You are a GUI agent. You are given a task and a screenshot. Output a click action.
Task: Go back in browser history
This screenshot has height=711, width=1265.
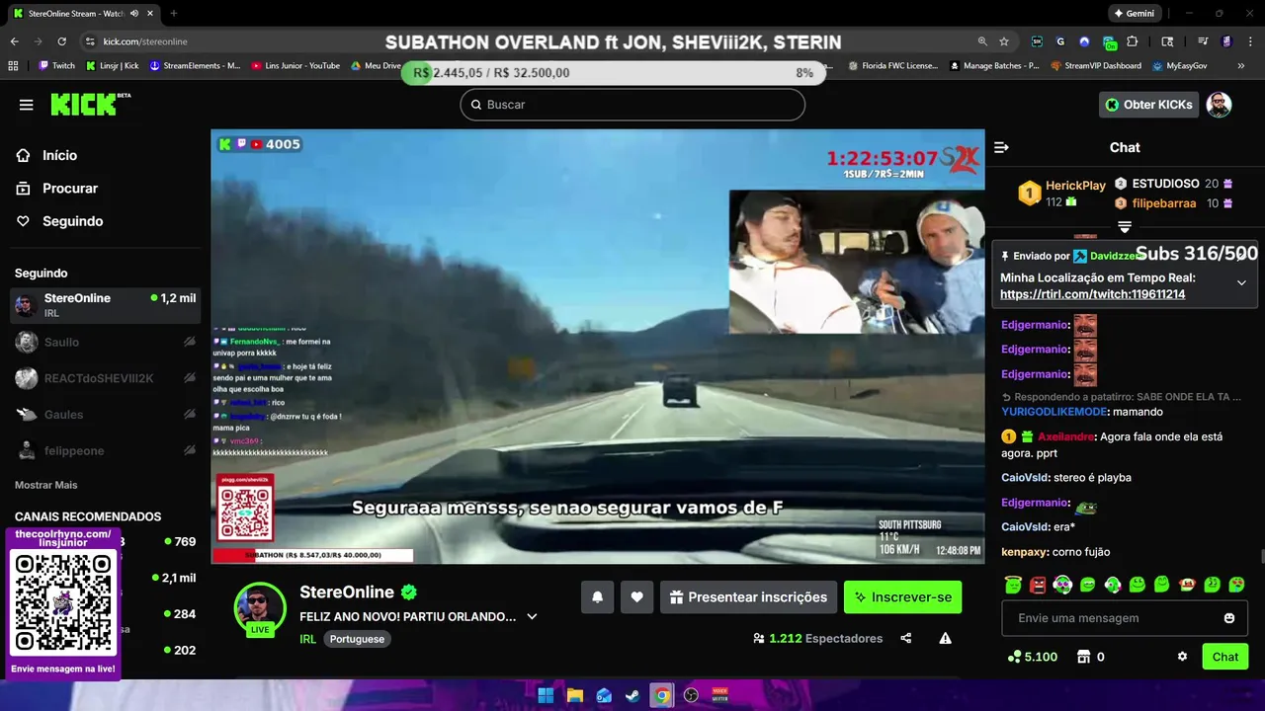14,41
